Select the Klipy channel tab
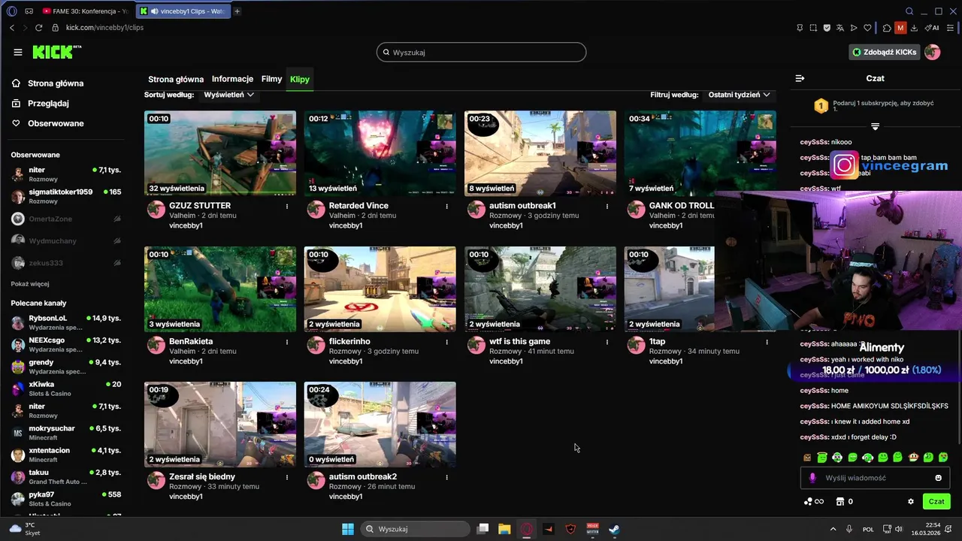The image size is (962, 541). pyautogui.click(x=300, y=79)
